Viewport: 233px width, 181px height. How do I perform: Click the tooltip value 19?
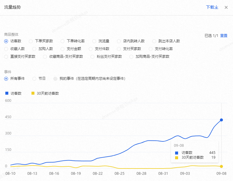point(213,157)
